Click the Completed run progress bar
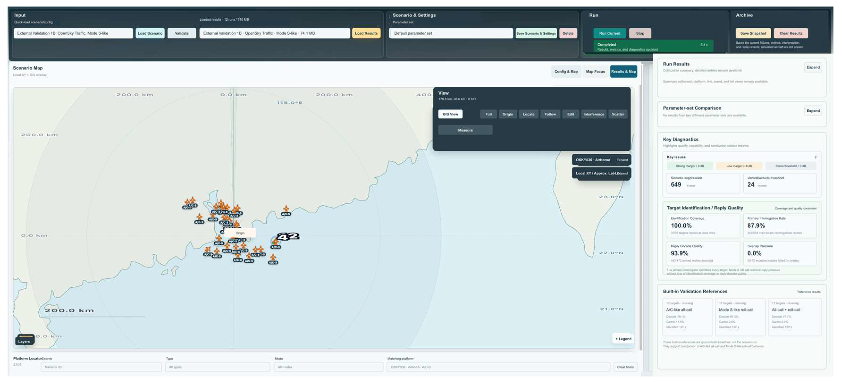The height and width of the screenshot is (382, 842). coord(653,47)
